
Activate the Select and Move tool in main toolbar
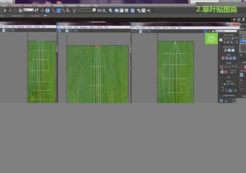click(x=10, y=10)
